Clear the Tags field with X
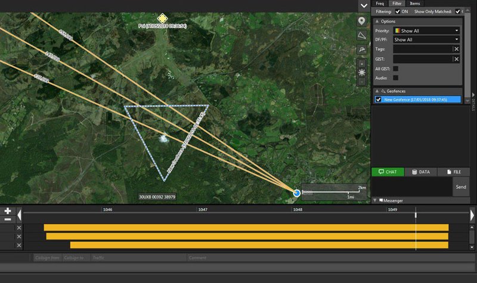The image size is (477, 283). [456, 49]
